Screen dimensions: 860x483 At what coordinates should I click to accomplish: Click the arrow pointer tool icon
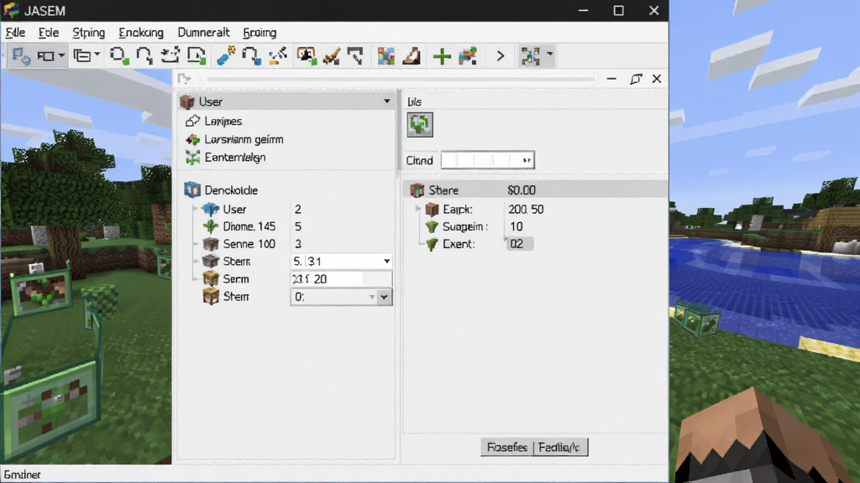[x=355, y=56]
